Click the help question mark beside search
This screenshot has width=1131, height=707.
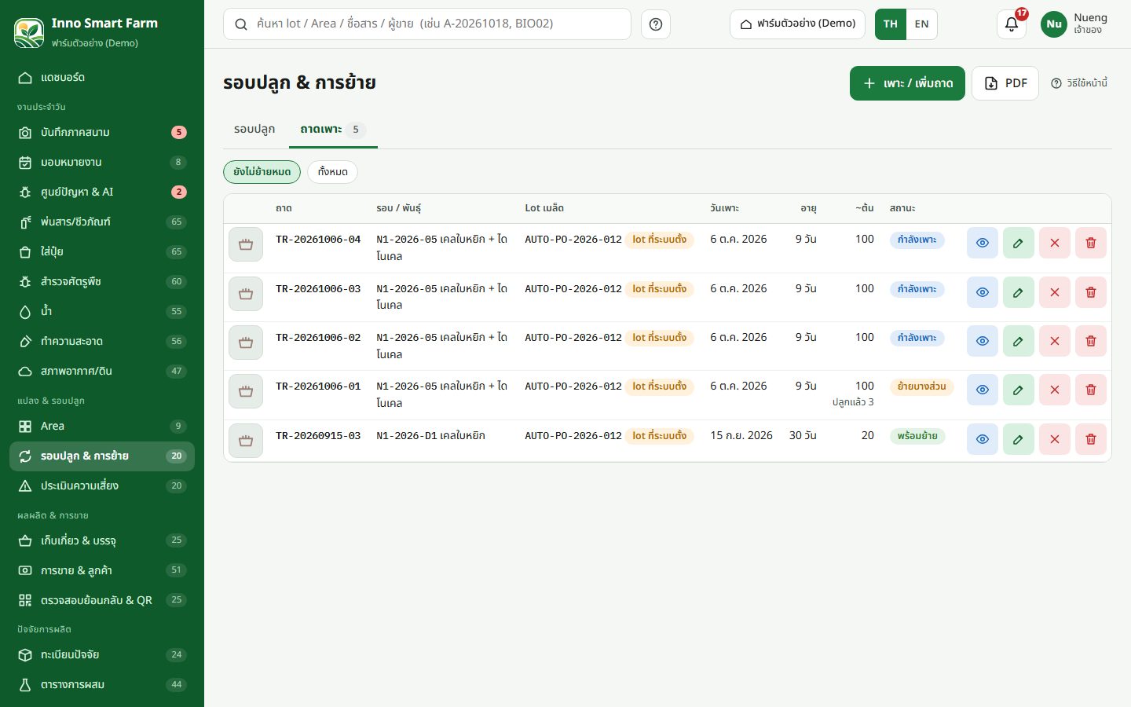(x=656, y=24)
